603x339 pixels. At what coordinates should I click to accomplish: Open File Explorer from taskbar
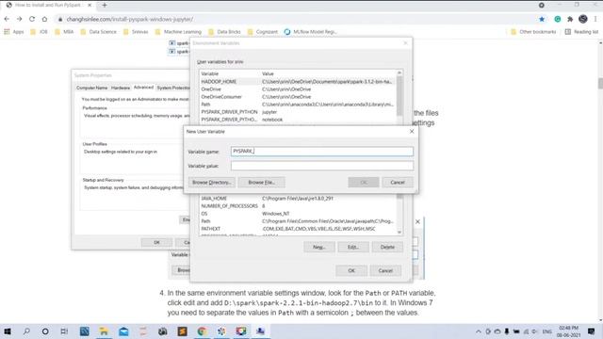click(104, 331)
